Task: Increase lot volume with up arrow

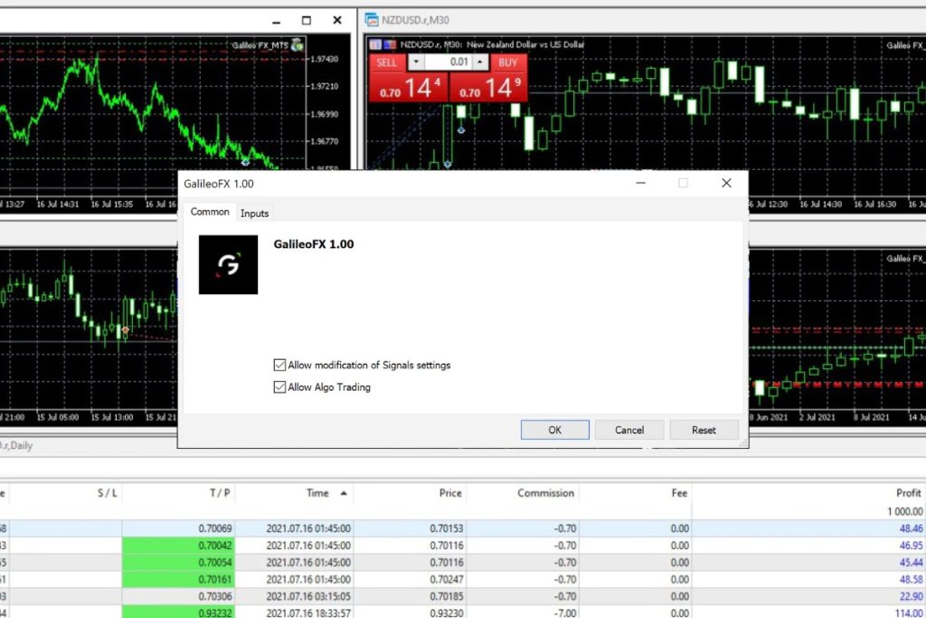Action: [480, 62]
